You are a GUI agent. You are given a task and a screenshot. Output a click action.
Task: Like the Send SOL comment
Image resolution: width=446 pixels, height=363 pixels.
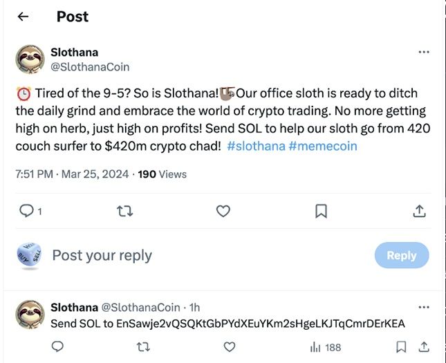point(229,346)
